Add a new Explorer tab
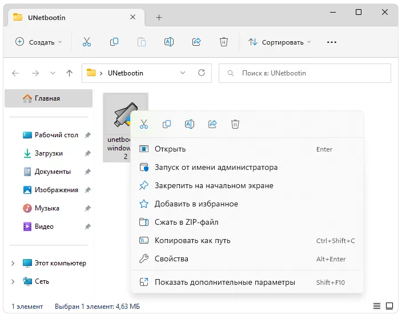Screen dimensions: 402x318 159,18
